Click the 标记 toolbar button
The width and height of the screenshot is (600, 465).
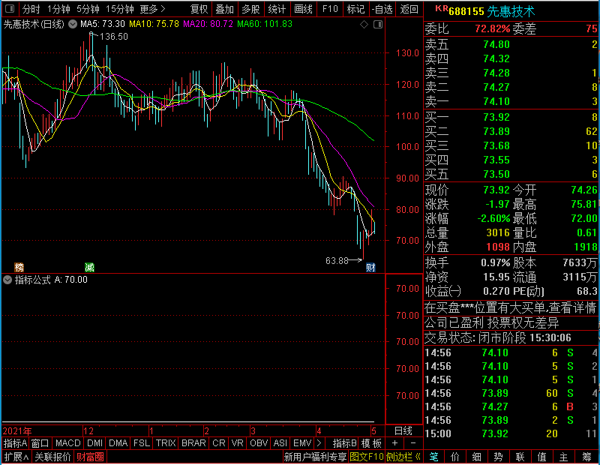355,9
